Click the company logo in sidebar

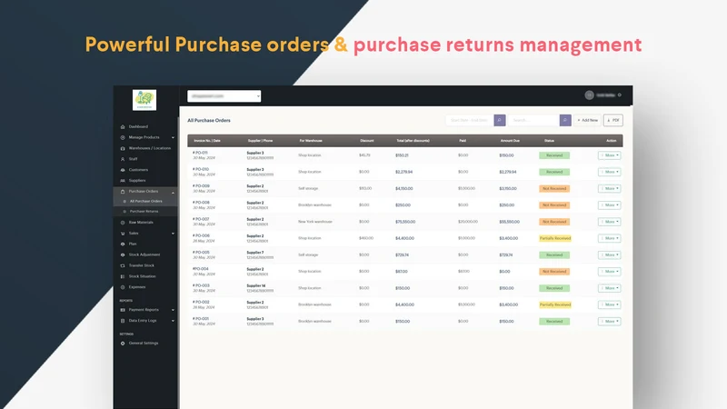144,100
